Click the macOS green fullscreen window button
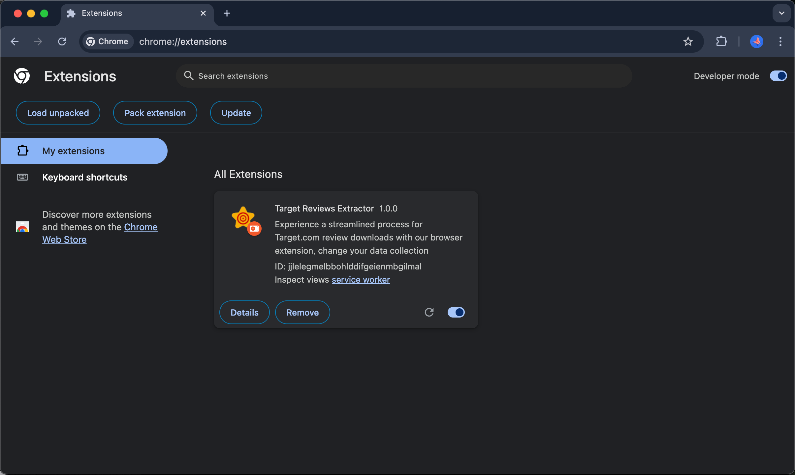 [x=44, y=13]
